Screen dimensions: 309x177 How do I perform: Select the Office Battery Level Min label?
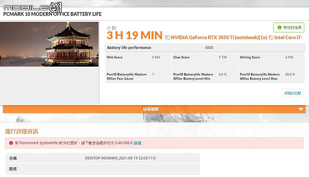193,76
